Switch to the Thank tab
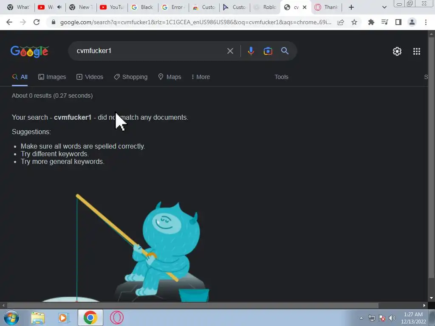 coord(327,7)
